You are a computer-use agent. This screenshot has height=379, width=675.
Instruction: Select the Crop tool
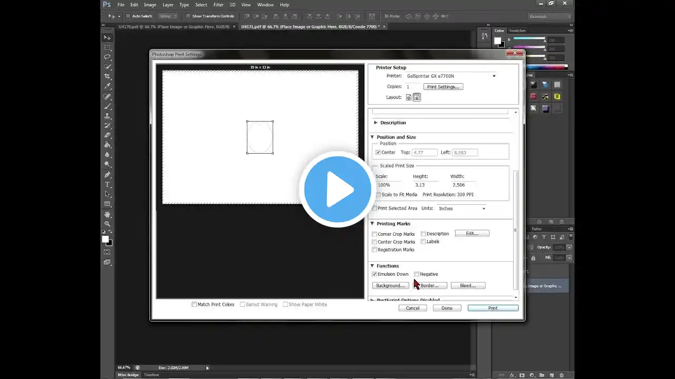[x=108, y=77]
